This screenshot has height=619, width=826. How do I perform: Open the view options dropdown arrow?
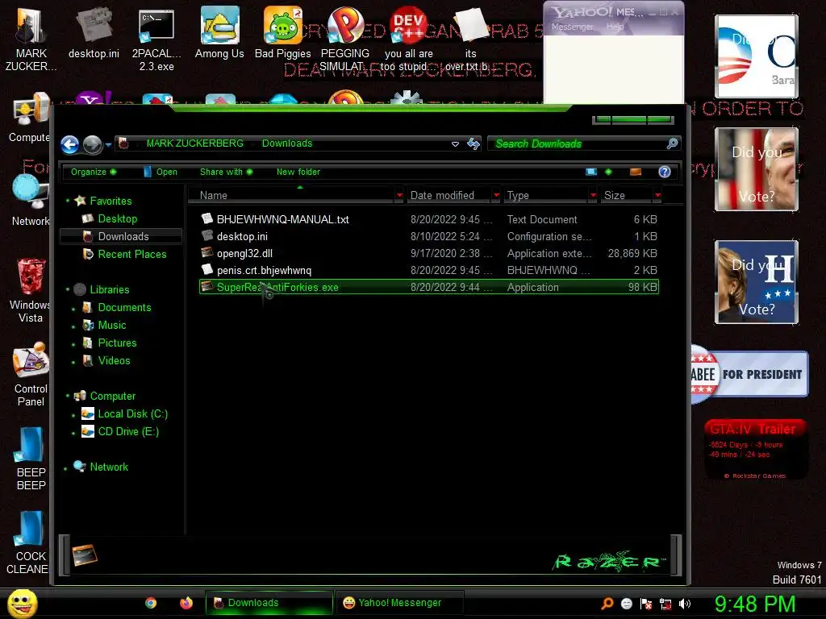click(608, 172)
